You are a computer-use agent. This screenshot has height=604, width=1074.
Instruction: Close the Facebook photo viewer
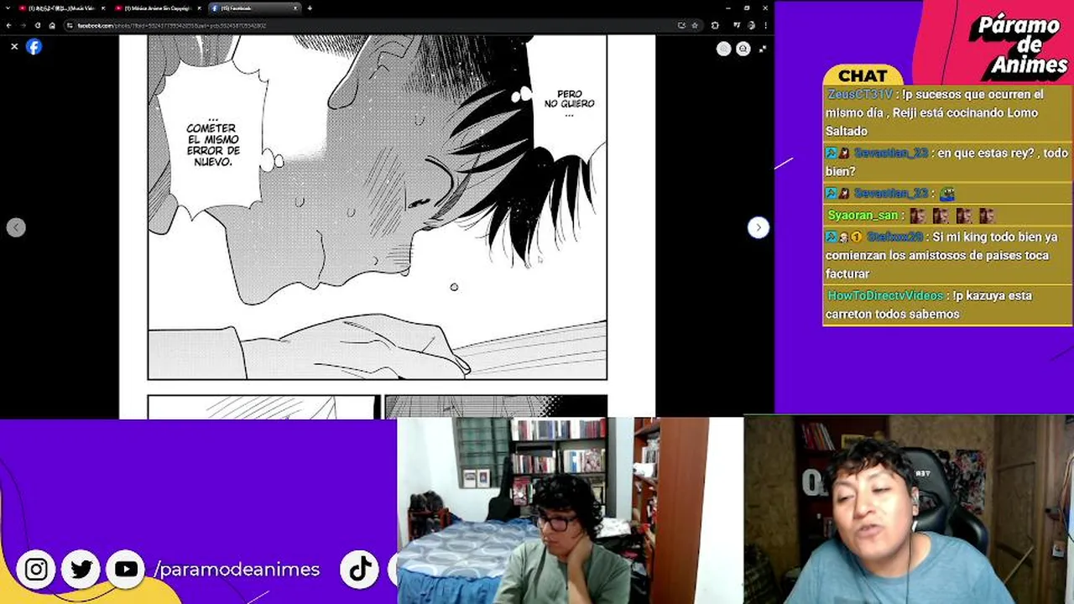coord(14,47)
